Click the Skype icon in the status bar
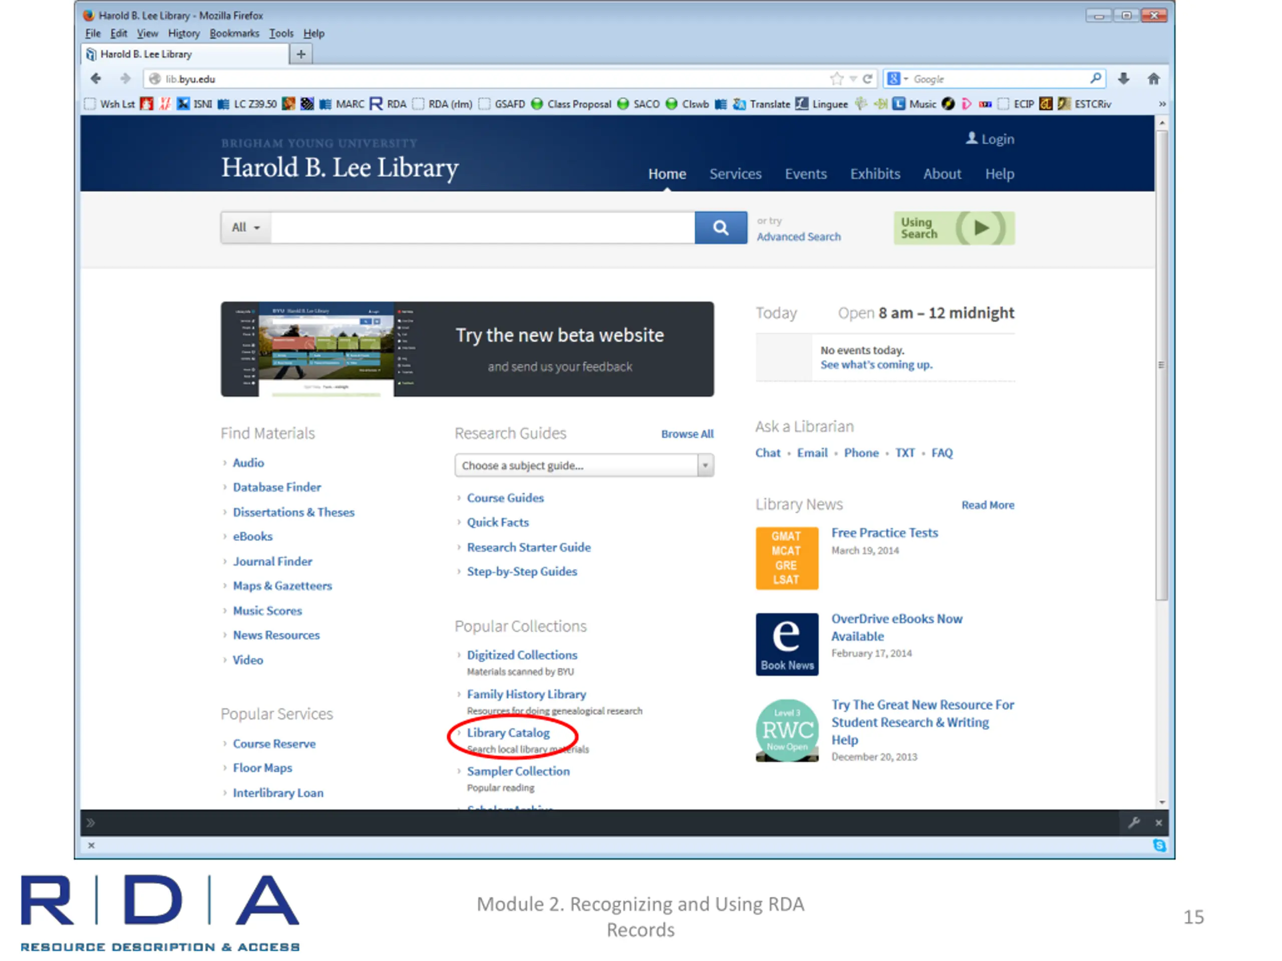 [x=1159, y=846]
